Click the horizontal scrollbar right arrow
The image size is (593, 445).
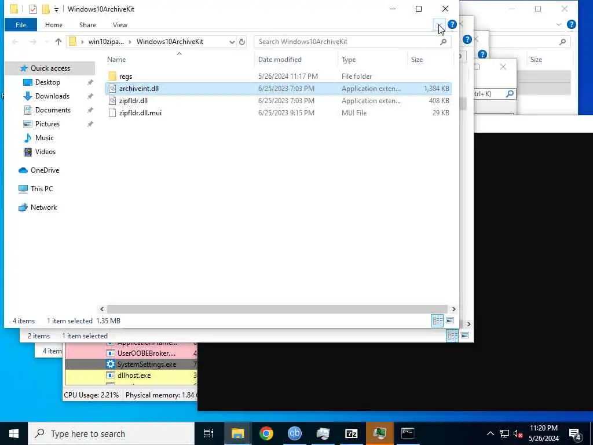(x=453, y=309)
